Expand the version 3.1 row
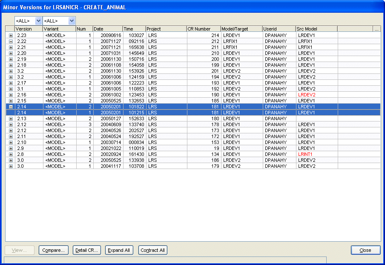 (x=11, y=89)
